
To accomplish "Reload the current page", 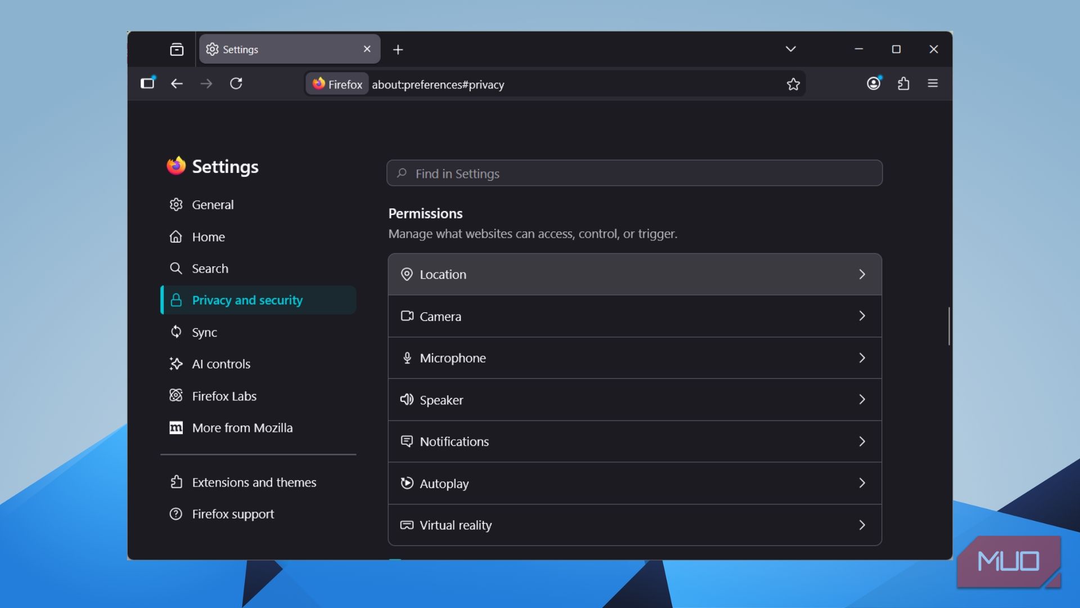I will (x=236, y=83).
